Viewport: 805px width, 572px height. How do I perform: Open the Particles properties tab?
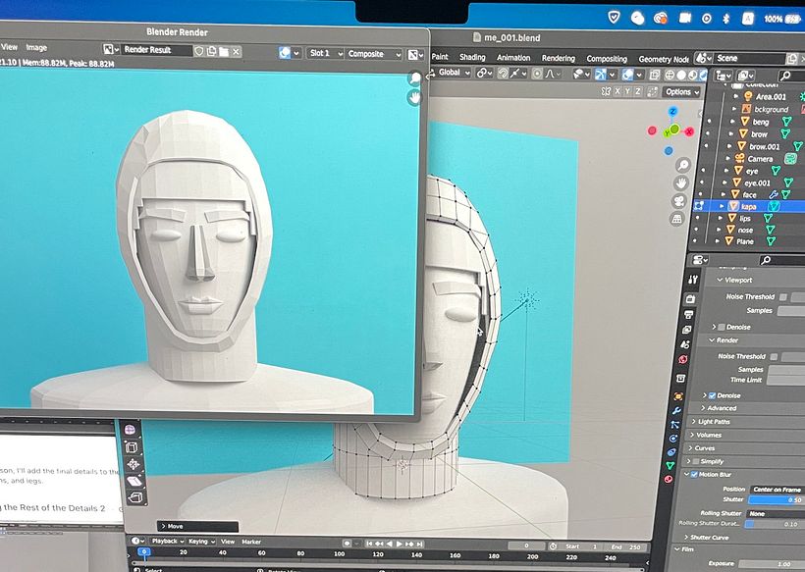[675, 425]
